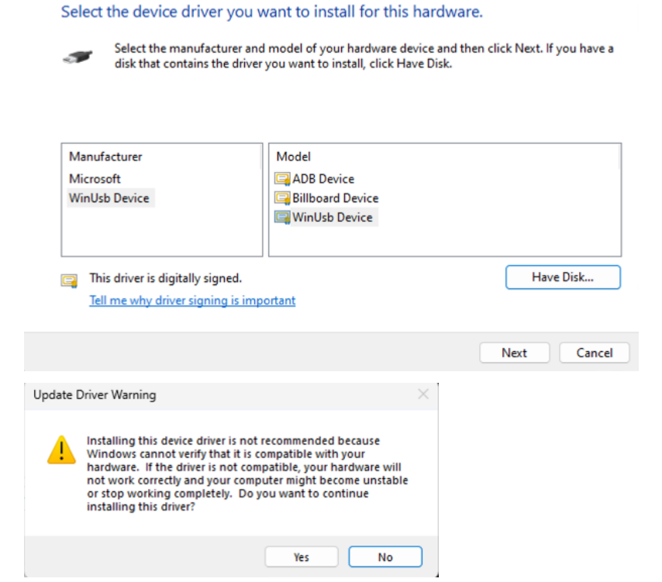This screenshot has height=582, width=662.
Task: Click the digitally signed certificate icon
Action: point(70,279)
